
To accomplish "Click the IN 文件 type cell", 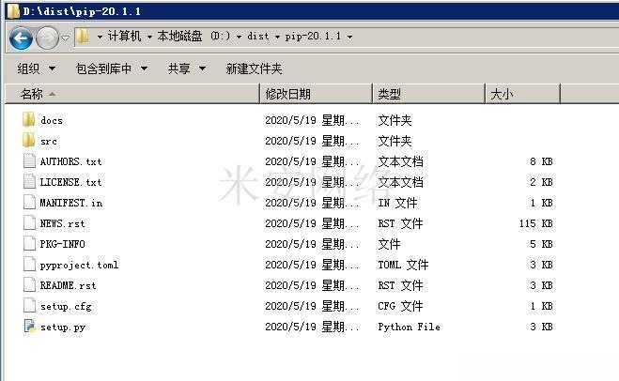I will 397,203.
